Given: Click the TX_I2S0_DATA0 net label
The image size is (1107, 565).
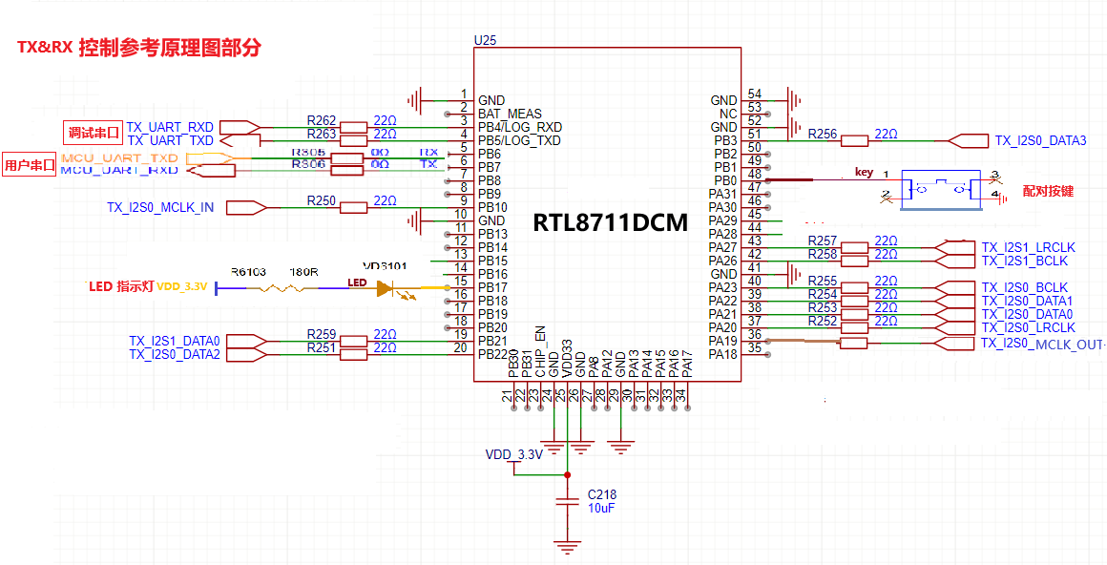Looking at the screenshot, I should [x=1027, y=314].
